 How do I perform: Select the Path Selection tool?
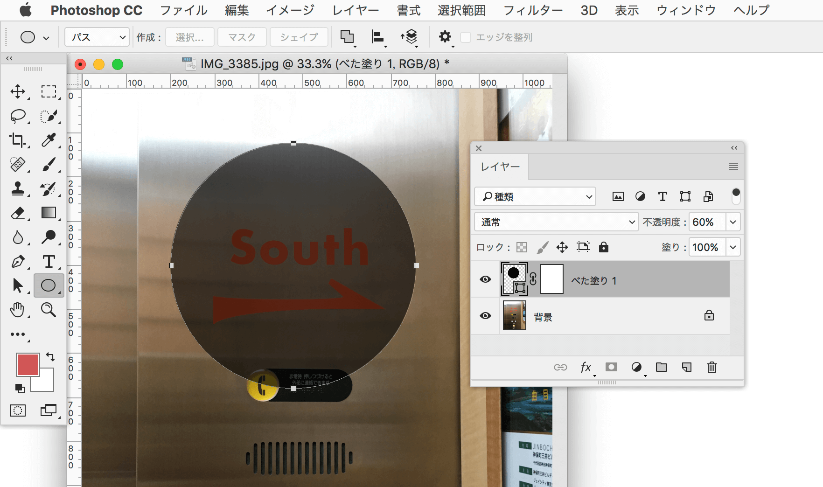click(18, 285)
